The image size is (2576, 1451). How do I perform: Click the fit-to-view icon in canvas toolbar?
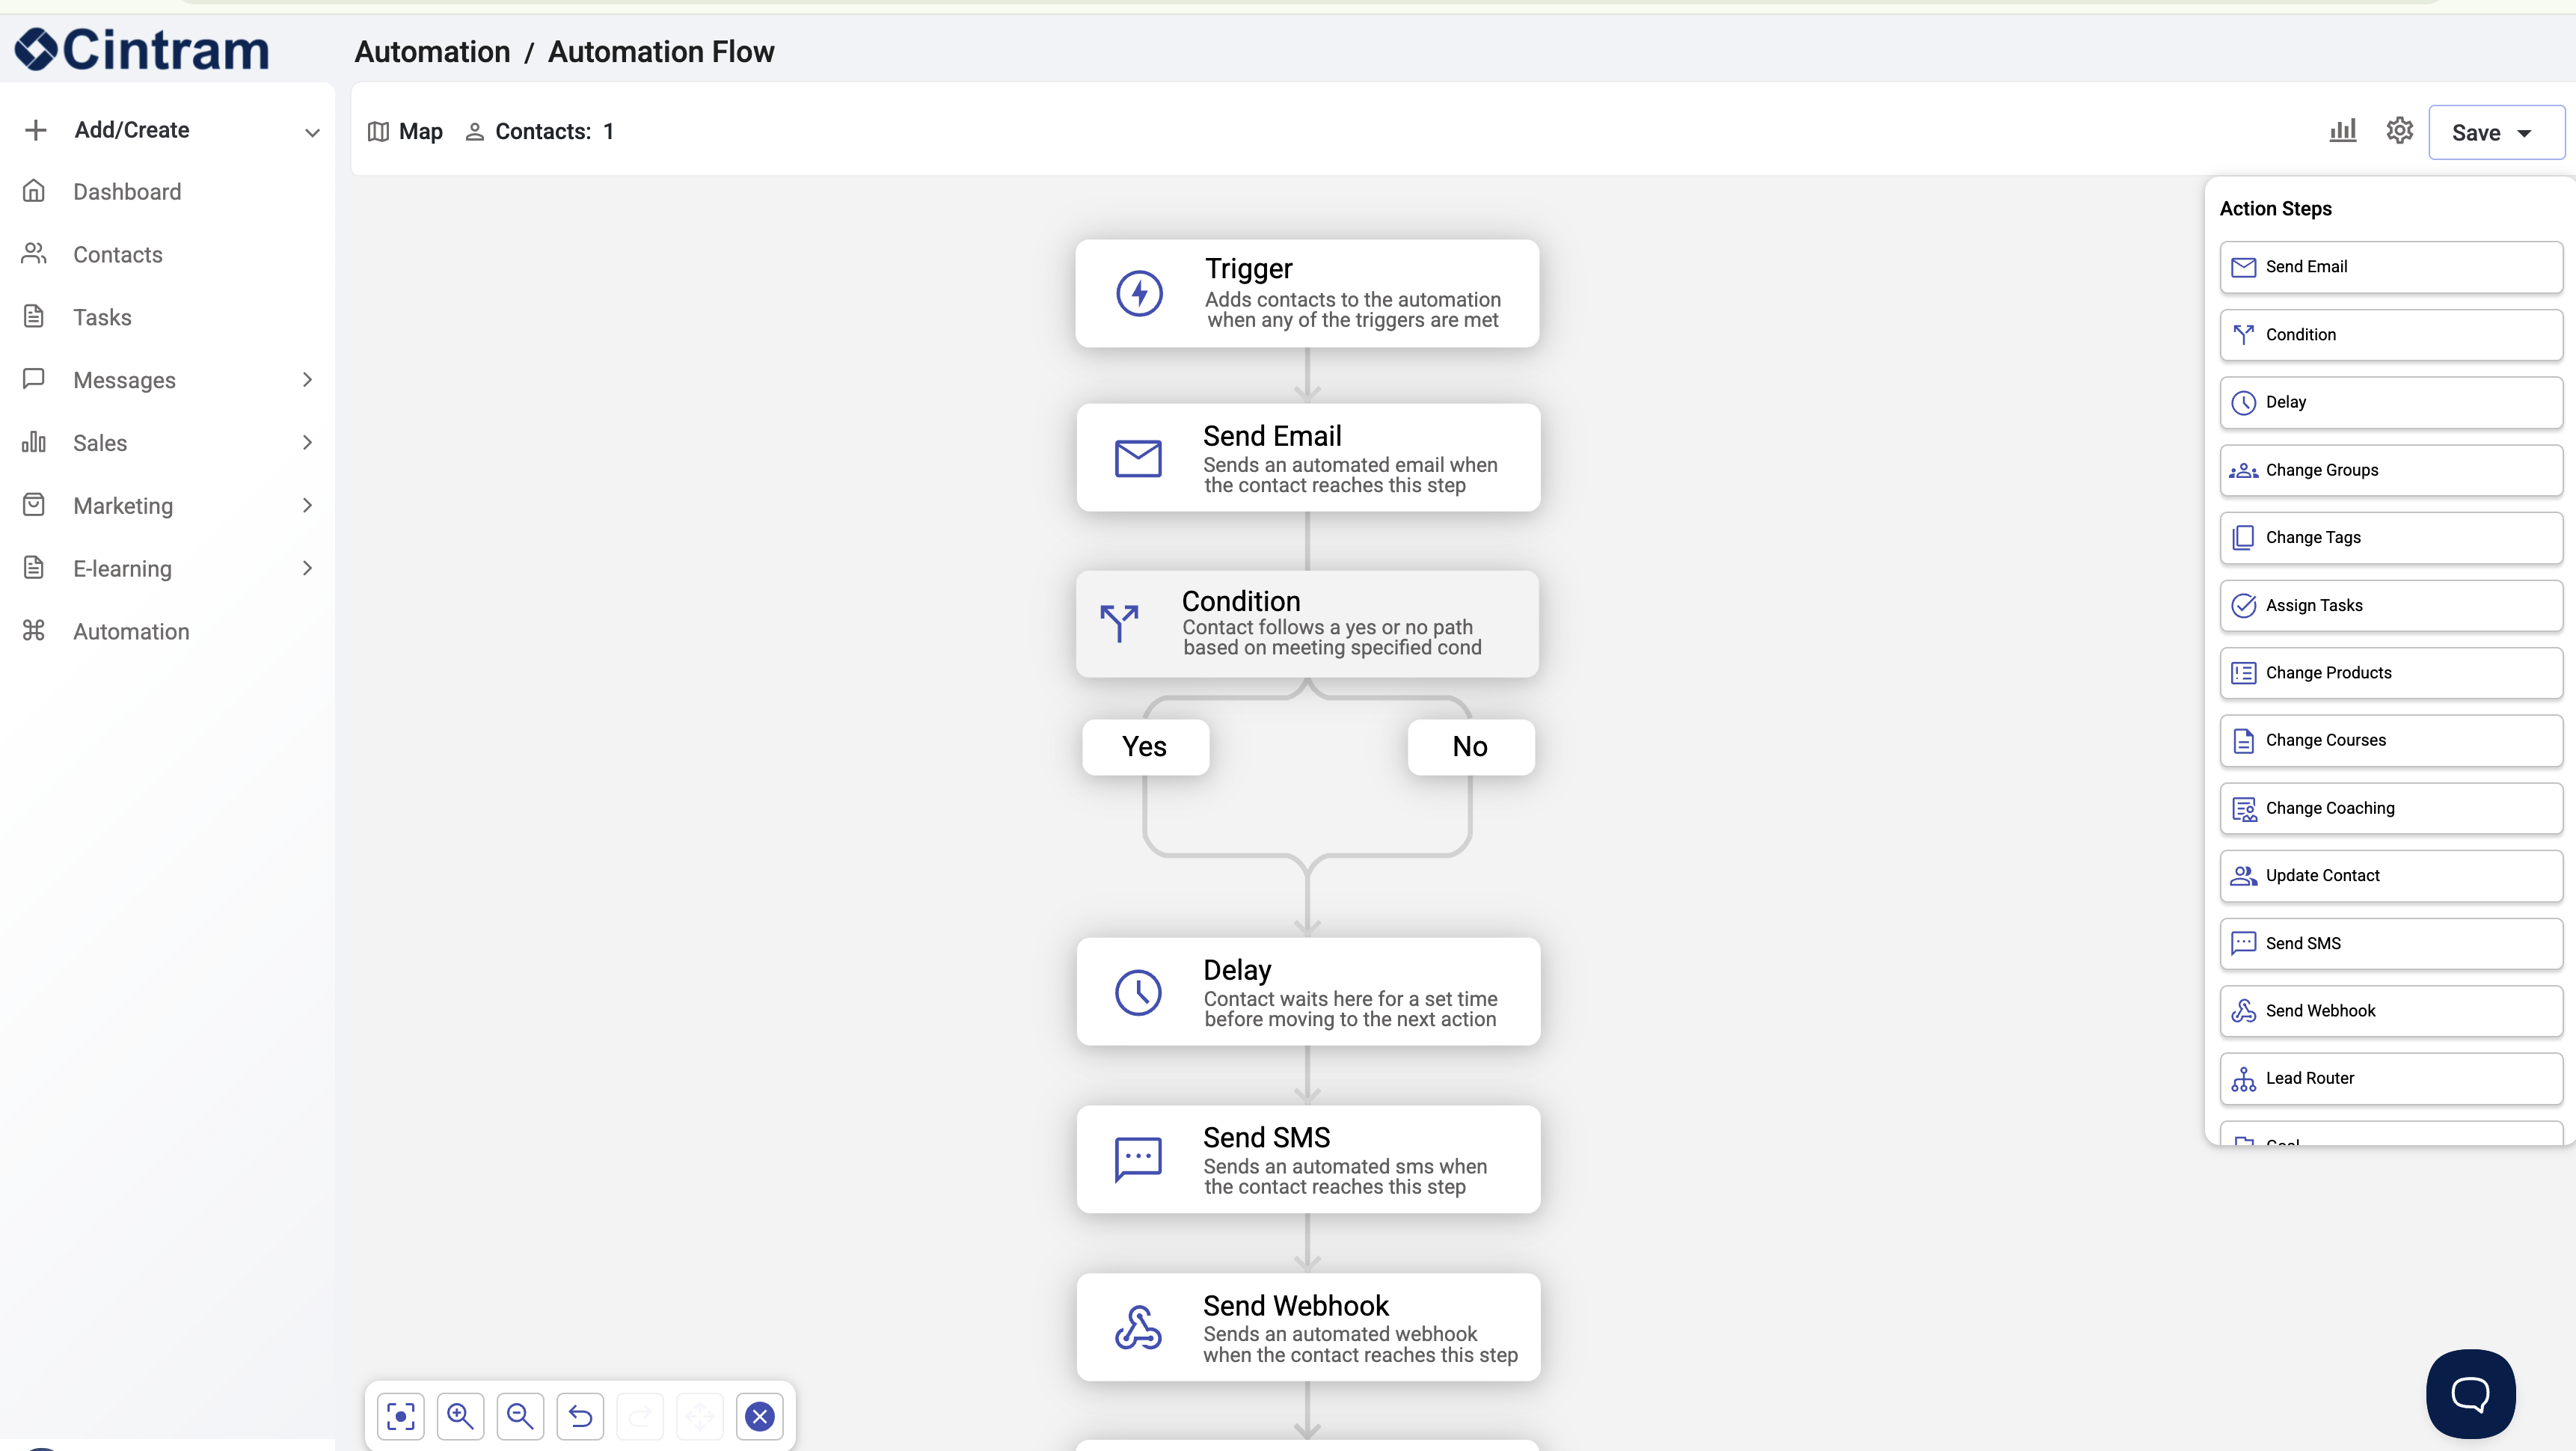tap(400, 1416)
